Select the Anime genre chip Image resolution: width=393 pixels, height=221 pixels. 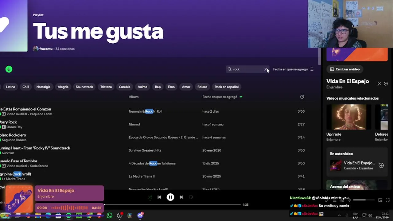[142, 87]
